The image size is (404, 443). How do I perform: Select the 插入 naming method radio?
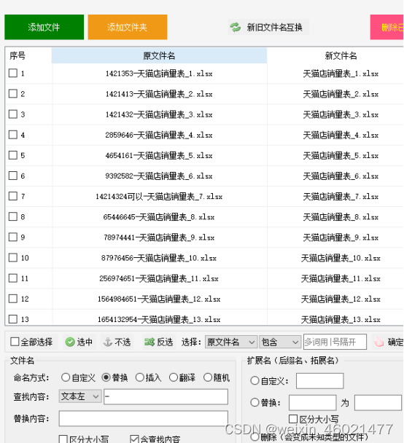click(x=140, y=377)
